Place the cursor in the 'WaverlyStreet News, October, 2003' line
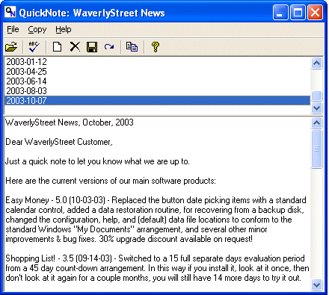This screenshot has height=295, width=329. pos(70,122)
